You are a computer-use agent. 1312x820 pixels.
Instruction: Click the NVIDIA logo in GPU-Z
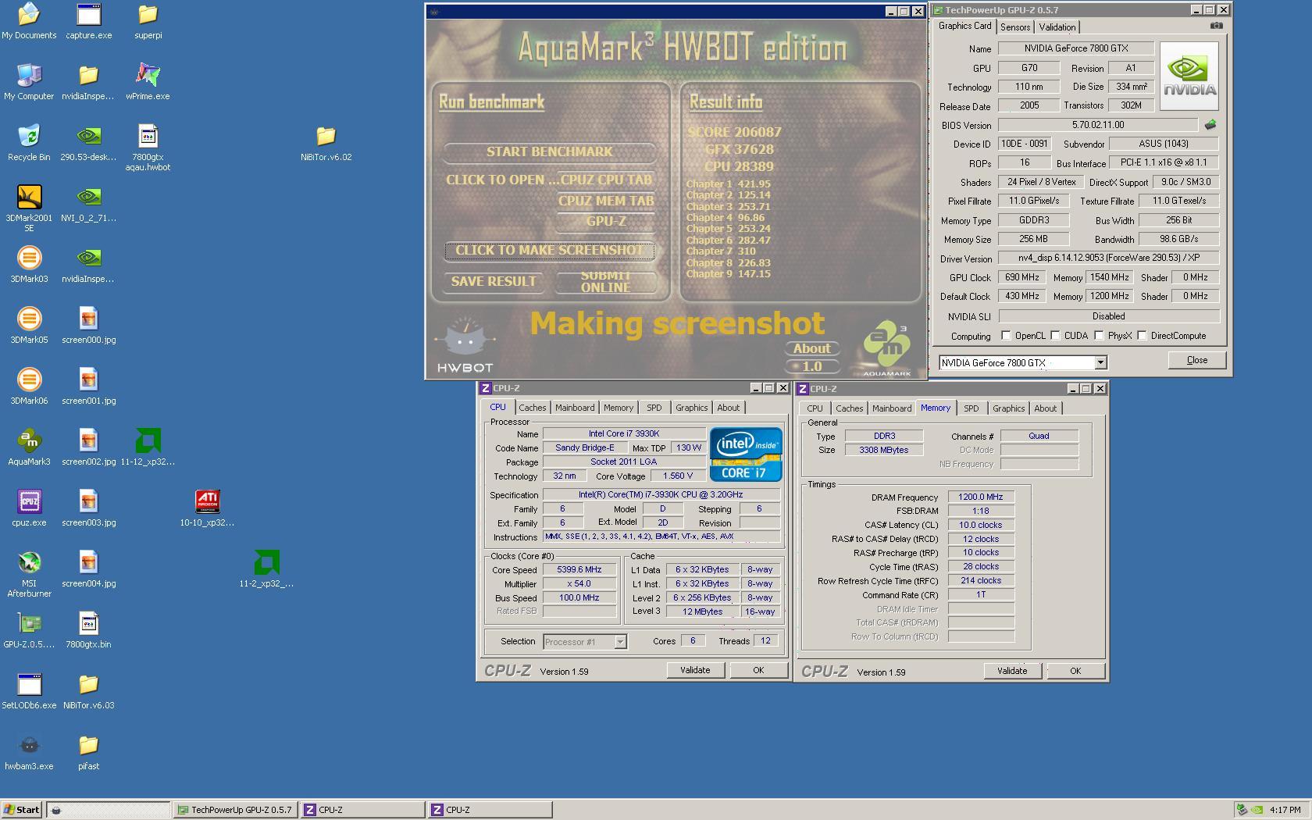tap(1189, 76)
